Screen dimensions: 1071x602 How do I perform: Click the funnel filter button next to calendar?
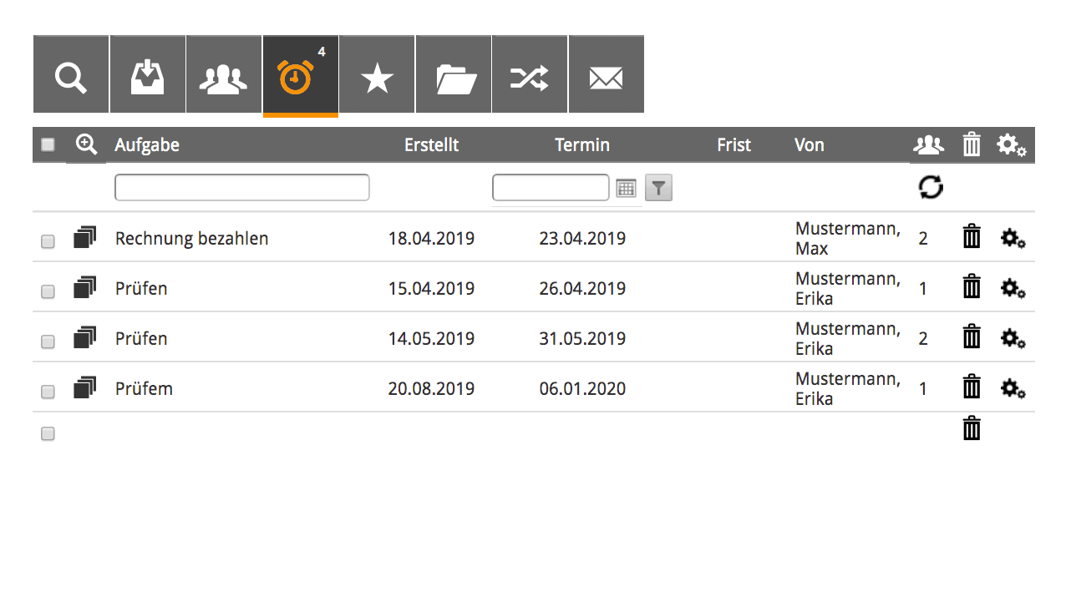tap(658, 188)
